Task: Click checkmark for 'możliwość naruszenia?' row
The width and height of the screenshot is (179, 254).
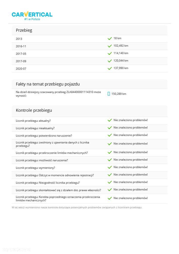Action: pos(110,160)
